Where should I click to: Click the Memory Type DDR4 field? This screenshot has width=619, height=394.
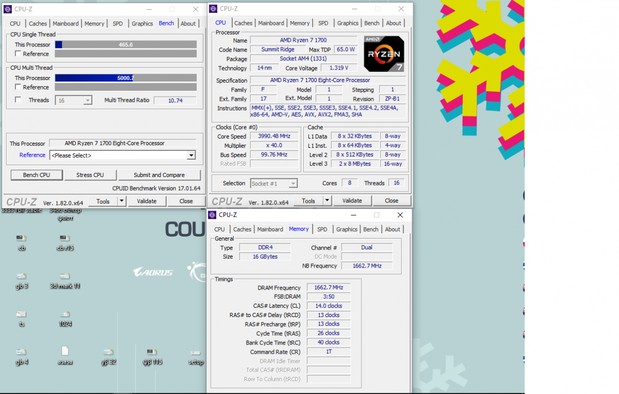[x=265, y=248]
